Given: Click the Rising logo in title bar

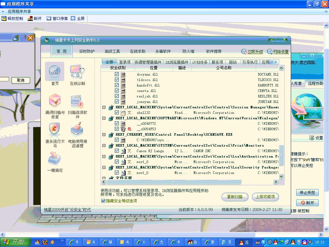Looking at the screenshot, I should [47, 40].
